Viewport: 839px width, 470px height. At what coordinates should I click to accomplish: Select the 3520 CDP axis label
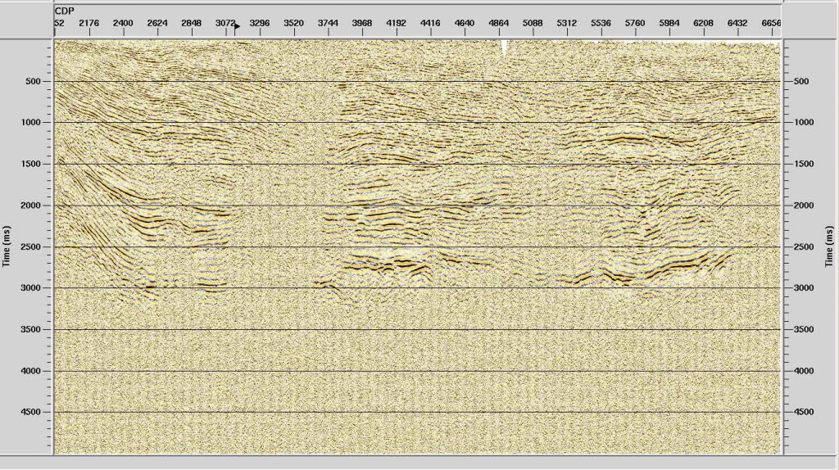[293, 24]
